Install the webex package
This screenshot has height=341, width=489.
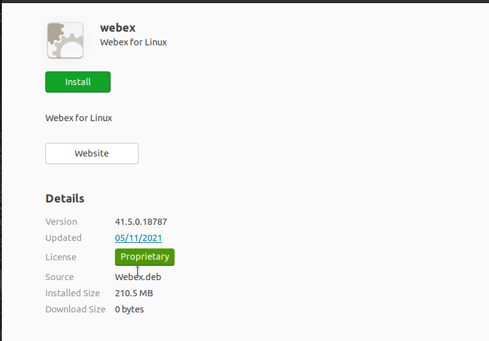point(78,82)
